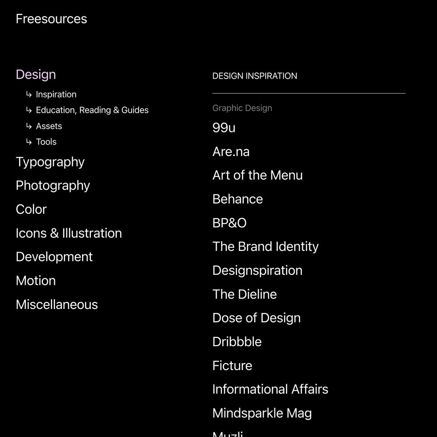Select the Tools subsection
Screen dimensions: 437x437
pos(46,142)
